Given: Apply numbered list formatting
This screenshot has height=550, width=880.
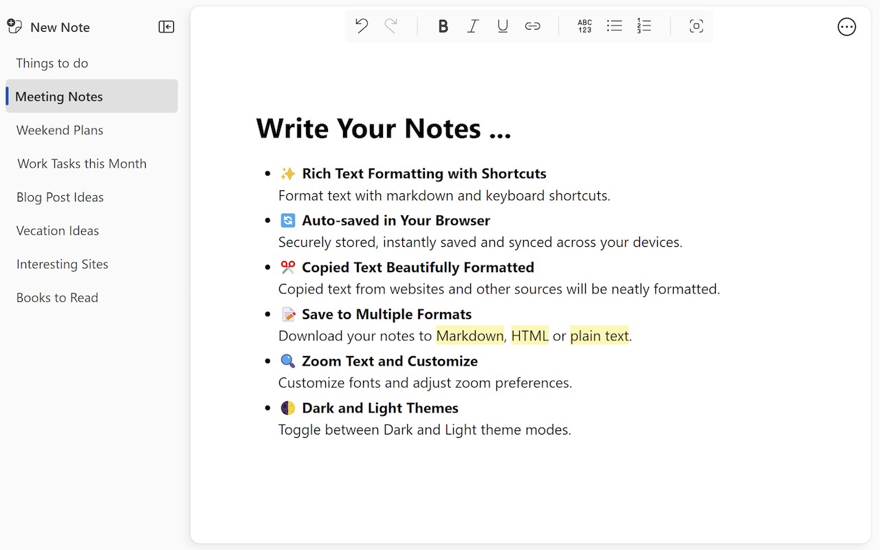Looking at the screenshot, I should 644,26.
